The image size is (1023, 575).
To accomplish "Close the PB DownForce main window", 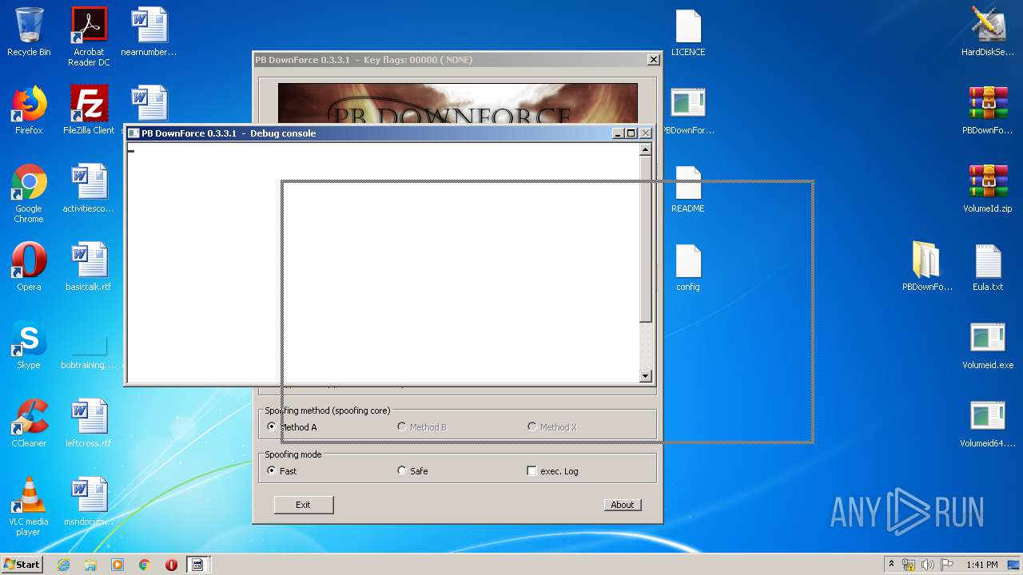I will (653, 60).
